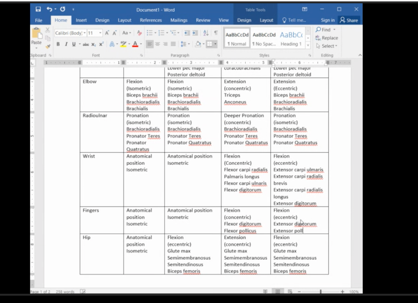Click the Tell me search box
The width and height of the screenshot is (418, 303).
tap(294, 20)
